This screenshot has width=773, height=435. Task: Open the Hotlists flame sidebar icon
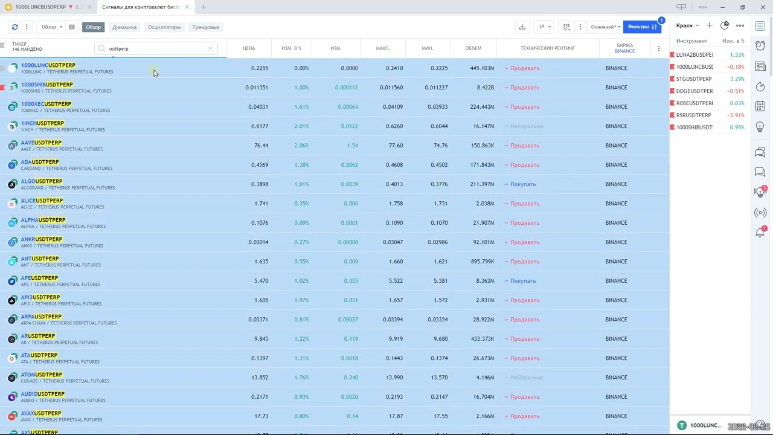pos(760,86)
